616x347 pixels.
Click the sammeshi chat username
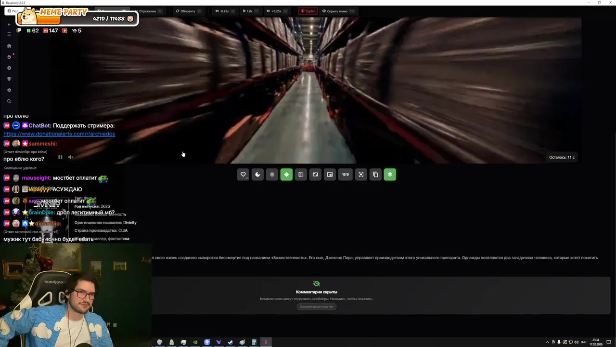point(42,144)
